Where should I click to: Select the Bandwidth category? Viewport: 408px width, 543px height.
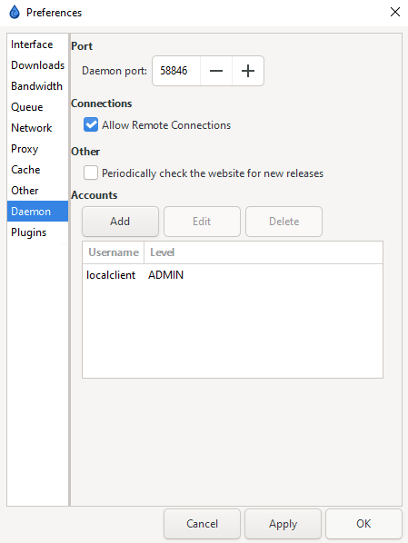37,86
